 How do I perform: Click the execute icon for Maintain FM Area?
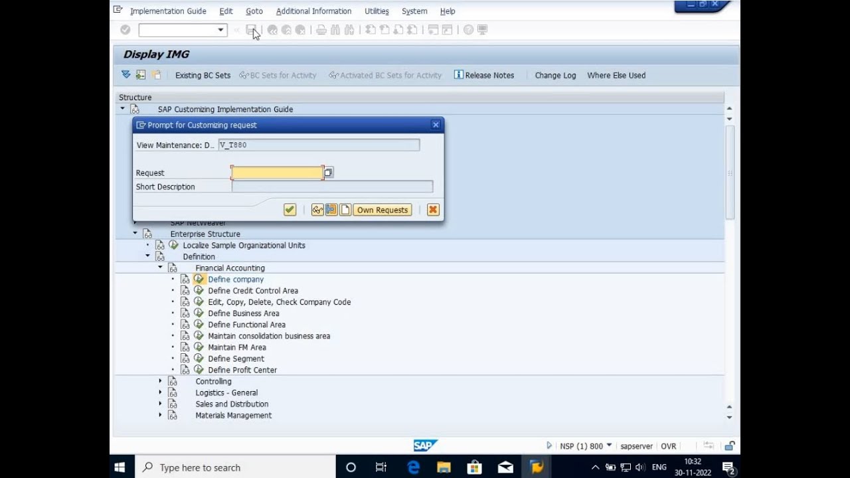pyautogui.click(x=199, y=347)
